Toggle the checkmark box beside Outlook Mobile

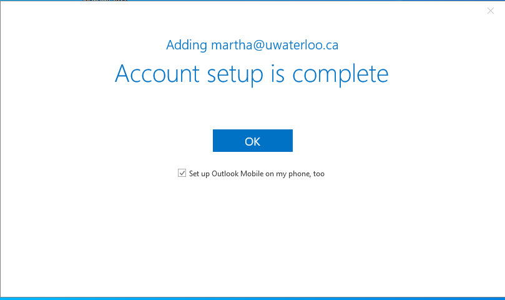click(182, 173)
